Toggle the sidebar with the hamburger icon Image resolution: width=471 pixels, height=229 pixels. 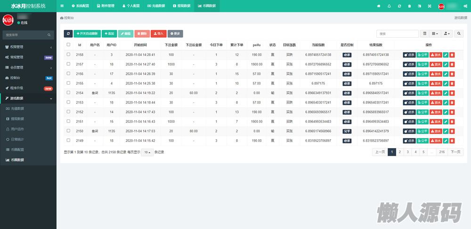tap(62, 6)
